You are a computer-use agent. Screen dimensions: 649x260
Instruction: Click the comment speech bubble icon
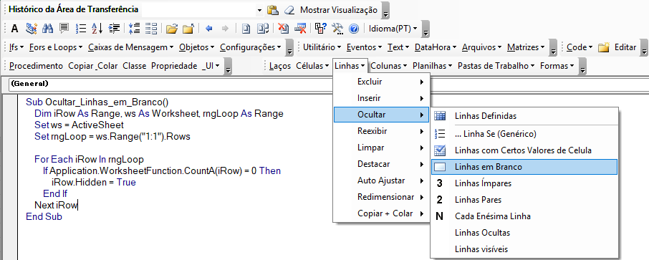pos(64,29)
